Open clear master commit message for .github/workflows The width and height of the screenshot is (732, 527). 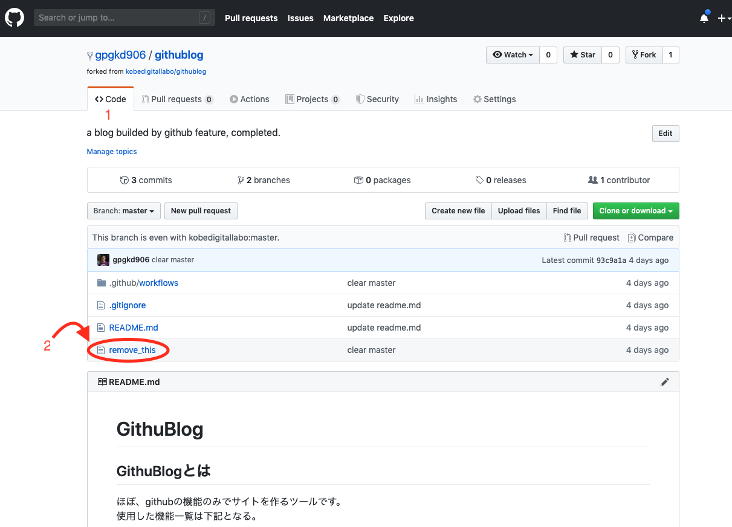(372, 283)
